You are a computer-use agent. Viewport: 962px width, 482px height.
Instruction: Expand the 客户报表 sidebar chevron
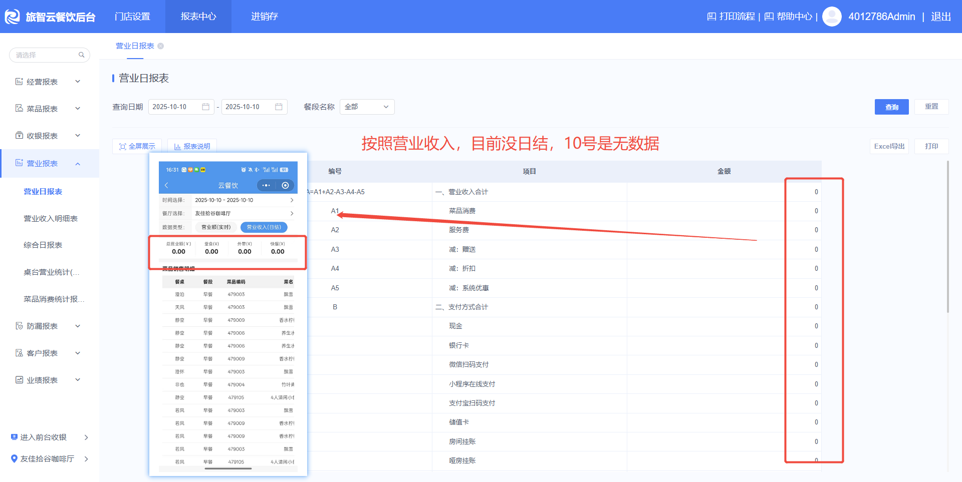pos(78,353)
